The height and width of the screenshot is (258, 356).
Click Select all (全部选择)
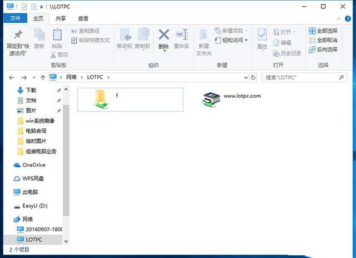323,31
